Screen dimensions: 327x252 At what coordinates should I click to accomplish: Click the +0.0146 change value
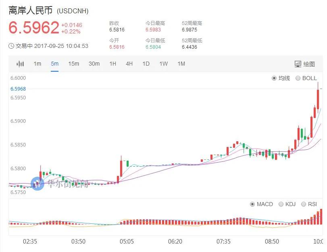coord(72,25)
